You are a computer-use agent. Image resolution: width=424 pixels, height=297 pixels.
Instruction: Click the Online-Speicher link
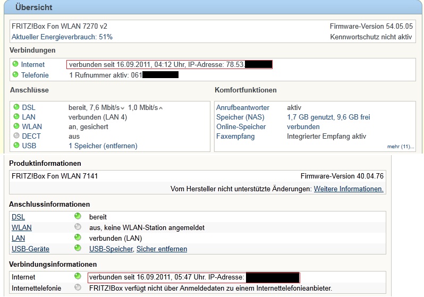241,126
